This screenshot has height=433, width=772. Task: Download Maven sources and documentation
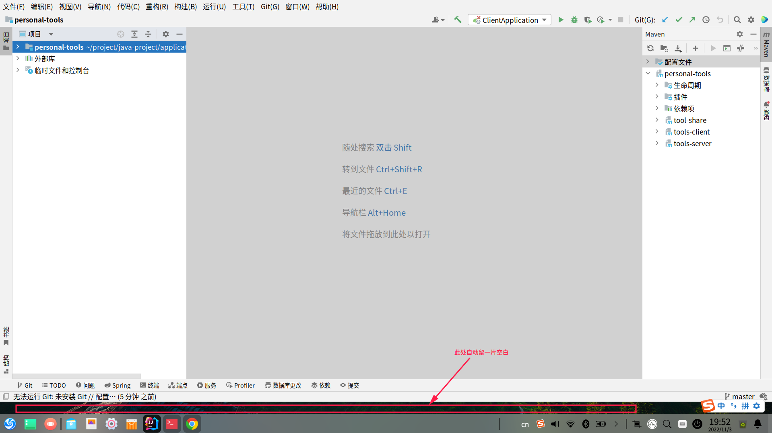point(678,48)
